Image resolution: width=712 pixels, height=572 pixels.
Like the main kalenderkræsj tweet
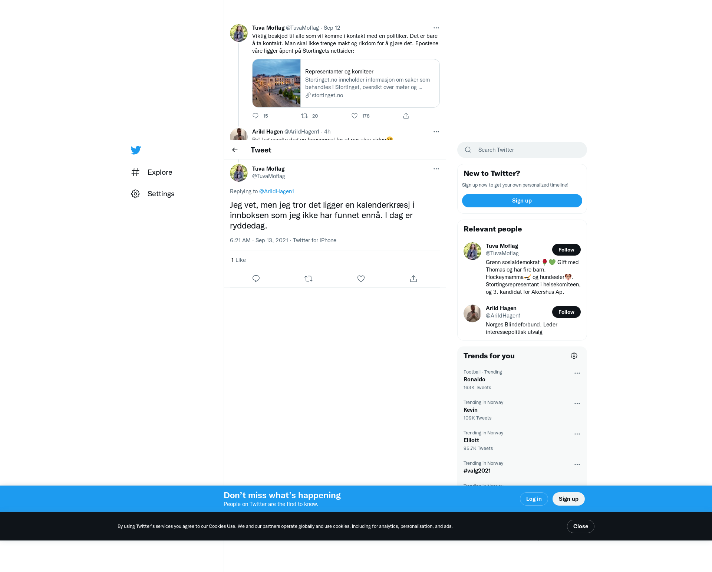361,279
